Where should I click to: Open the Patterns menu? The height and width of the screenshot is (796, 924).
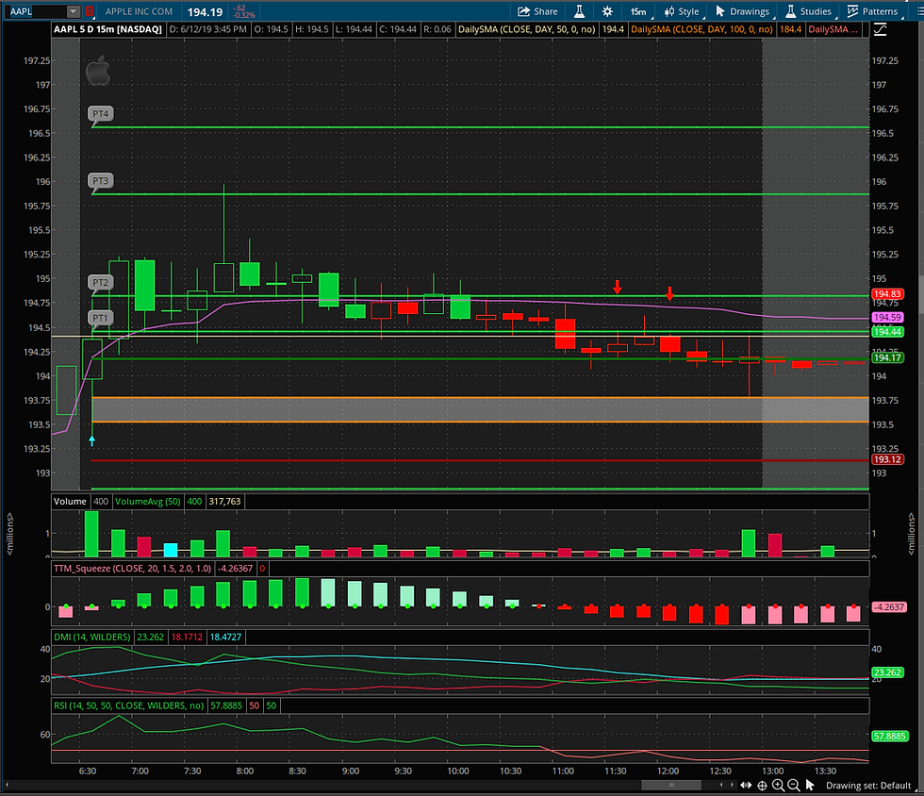(873, 11)
